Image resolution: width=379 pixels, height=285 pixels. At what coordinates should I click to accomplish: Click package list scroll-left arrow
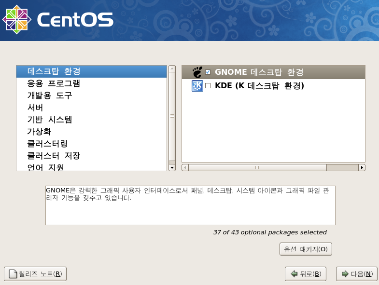tap(185, 168)
